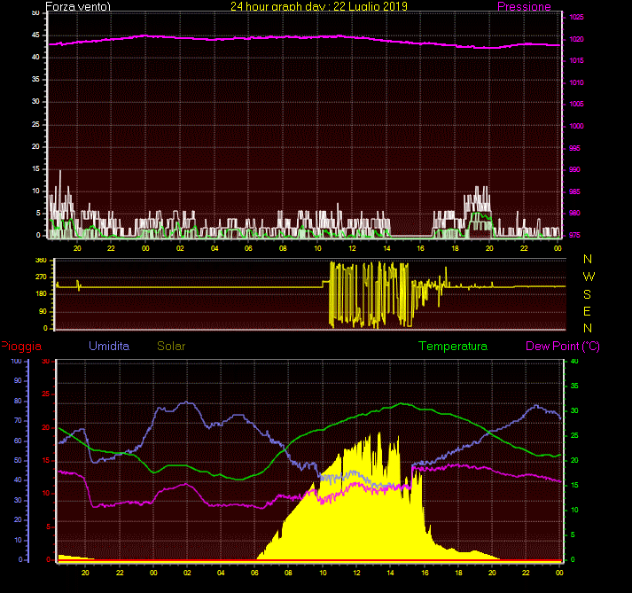Click the 'W' compass direction label
The height and width of the screenshot is (593, 632).
[589, 277]
